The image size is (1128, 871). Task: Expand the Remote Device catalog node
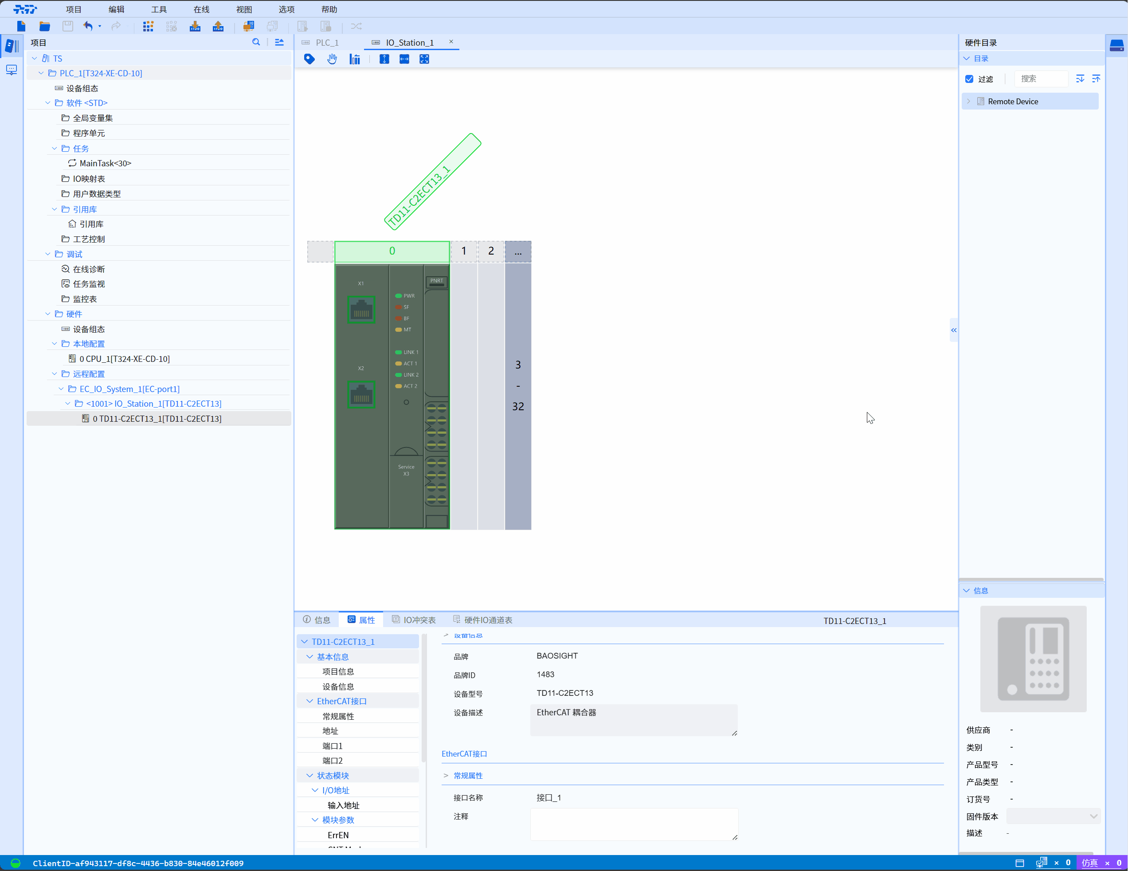coord(969,102)
